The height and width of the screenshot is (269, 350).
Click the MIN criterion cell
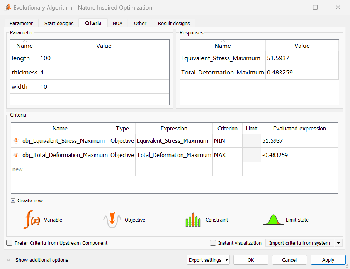228,141
